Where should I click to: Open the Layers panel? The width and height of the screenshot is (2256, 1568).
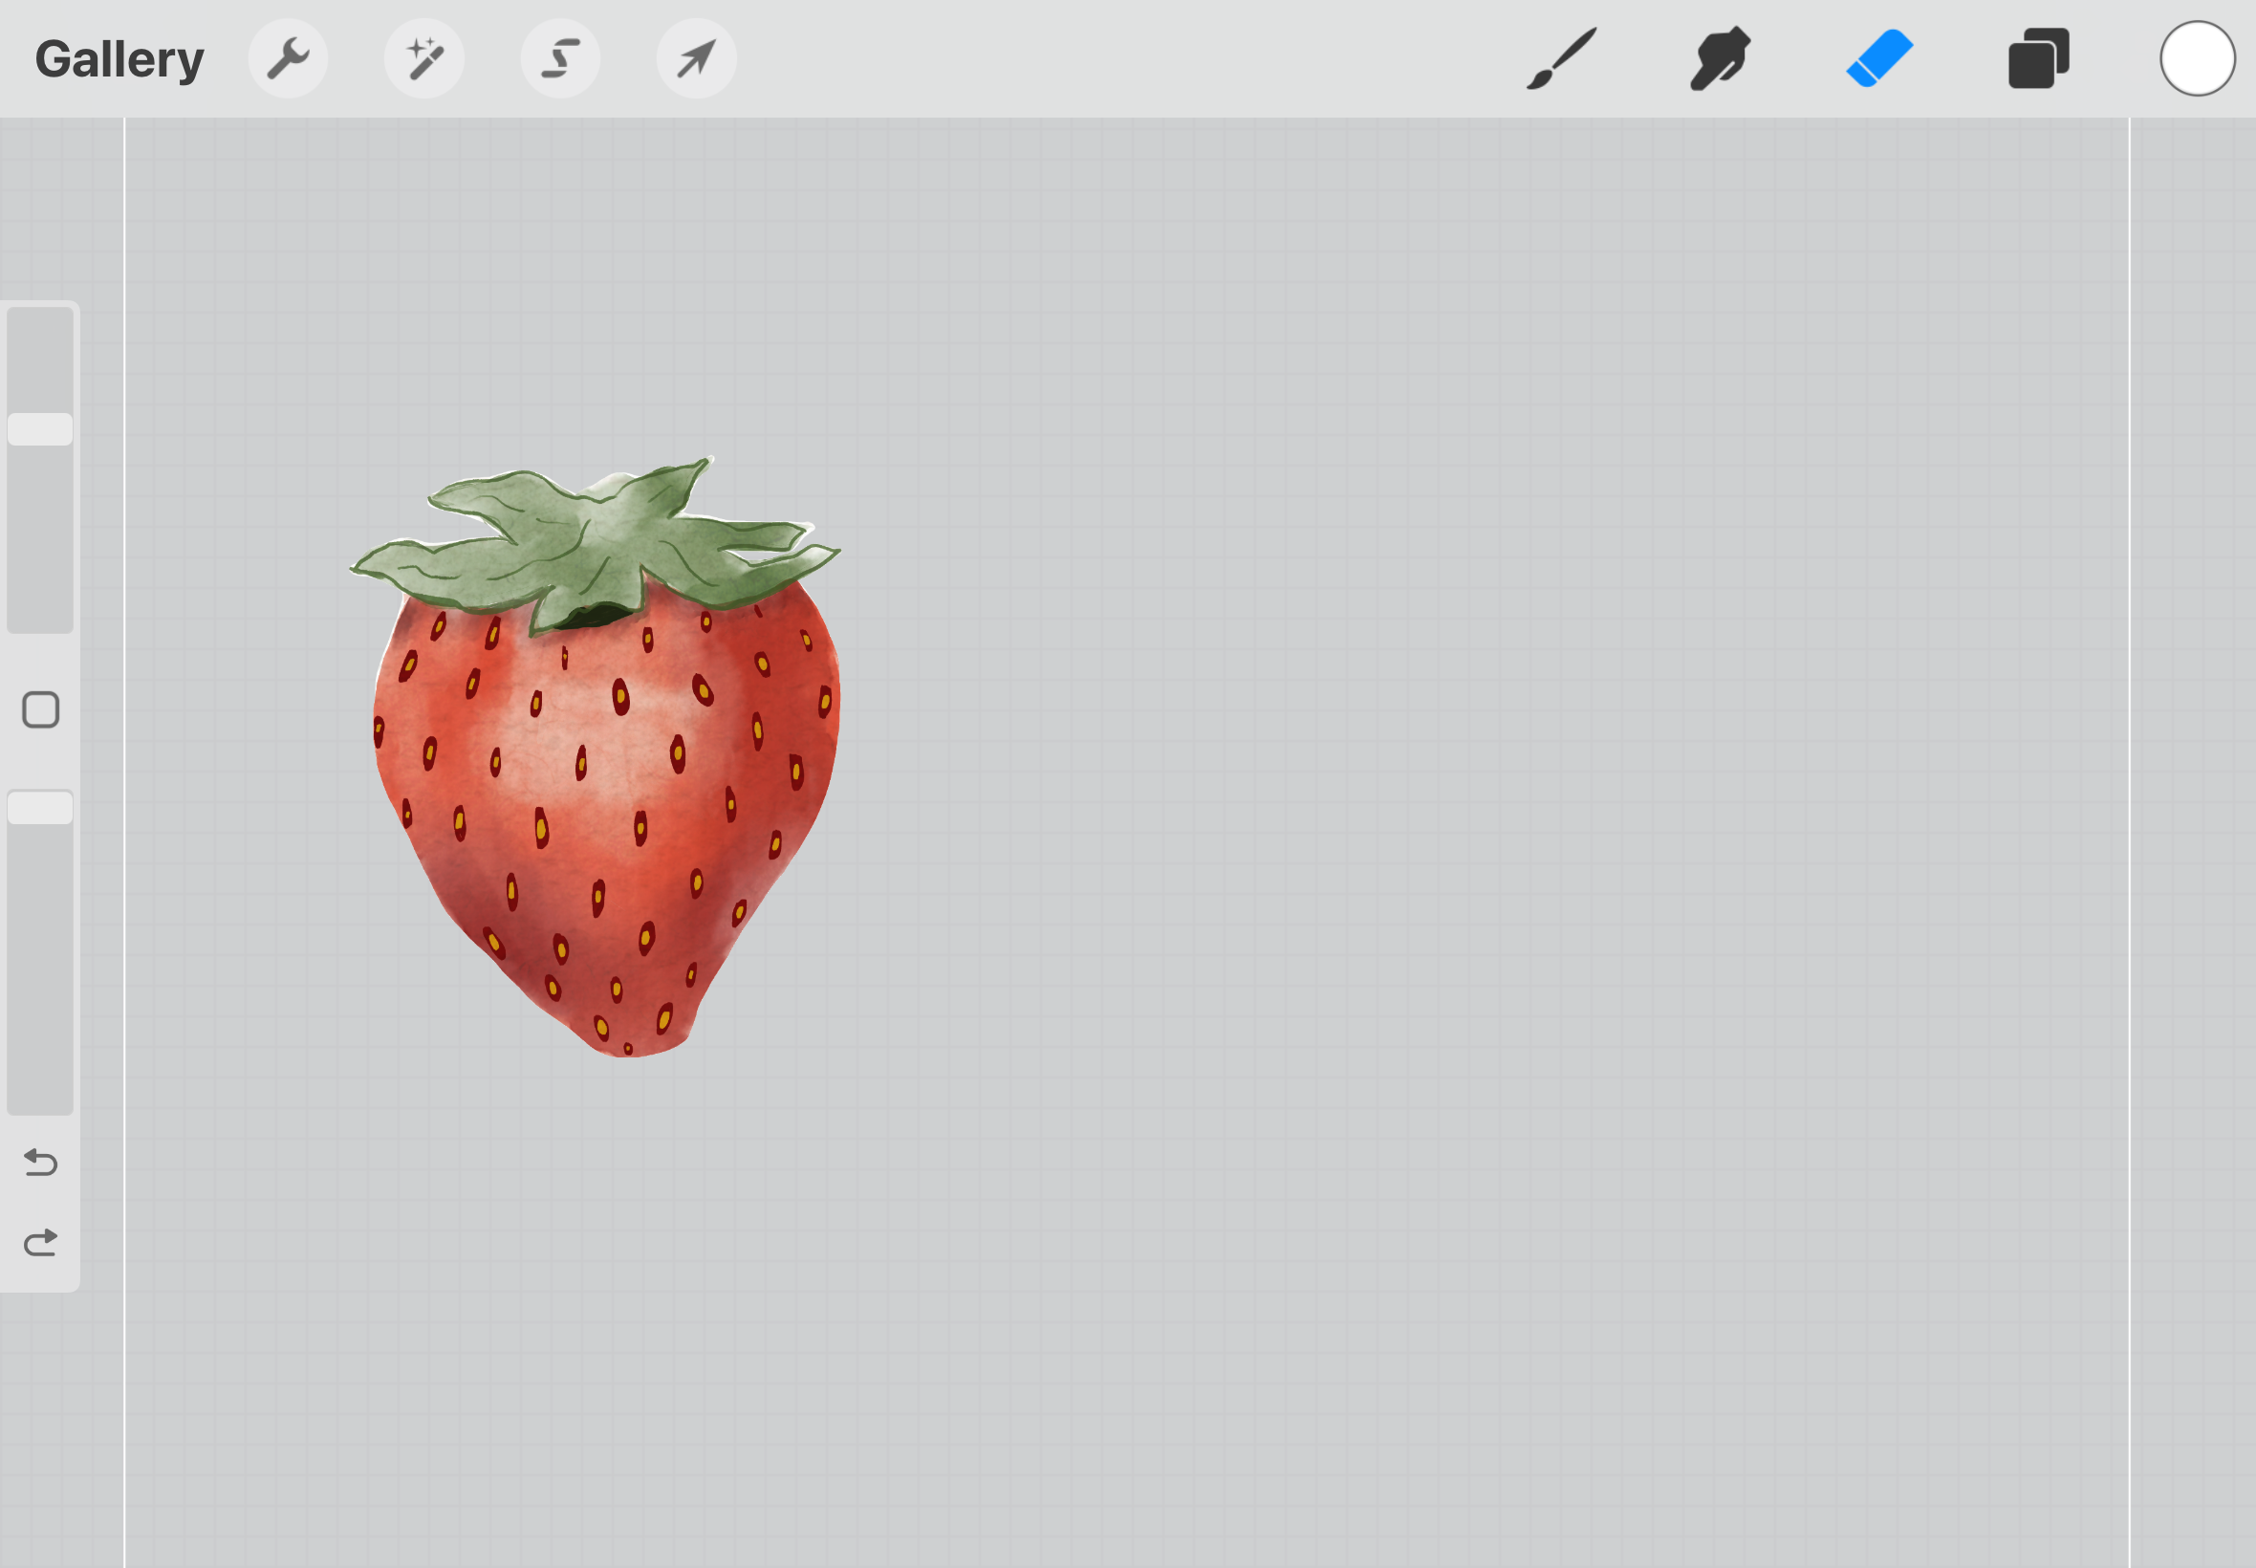[x=2039, y=59]
